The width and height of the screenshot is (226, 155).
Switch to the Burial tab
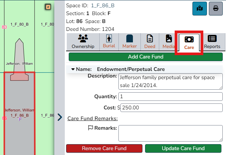point(109,42)
